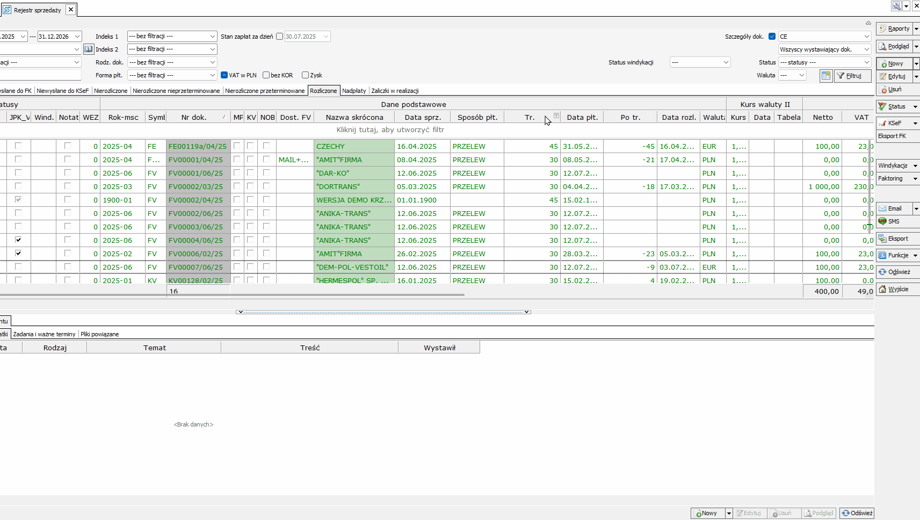
Task: Click the wrench settings icon at top right
Action: pos(896,6)
